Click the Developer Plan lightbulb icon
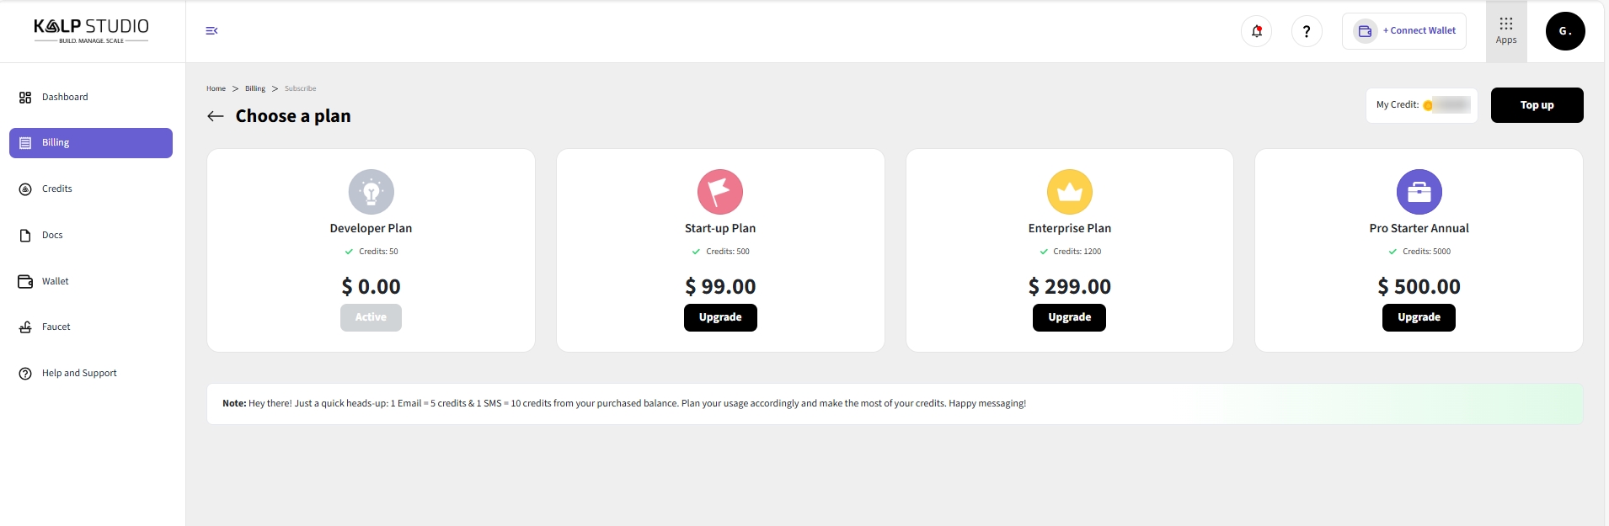 [371, 192]
